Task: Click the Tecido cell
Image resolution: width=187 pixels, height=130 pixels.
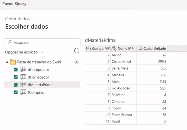Action: tap(123, 55)
